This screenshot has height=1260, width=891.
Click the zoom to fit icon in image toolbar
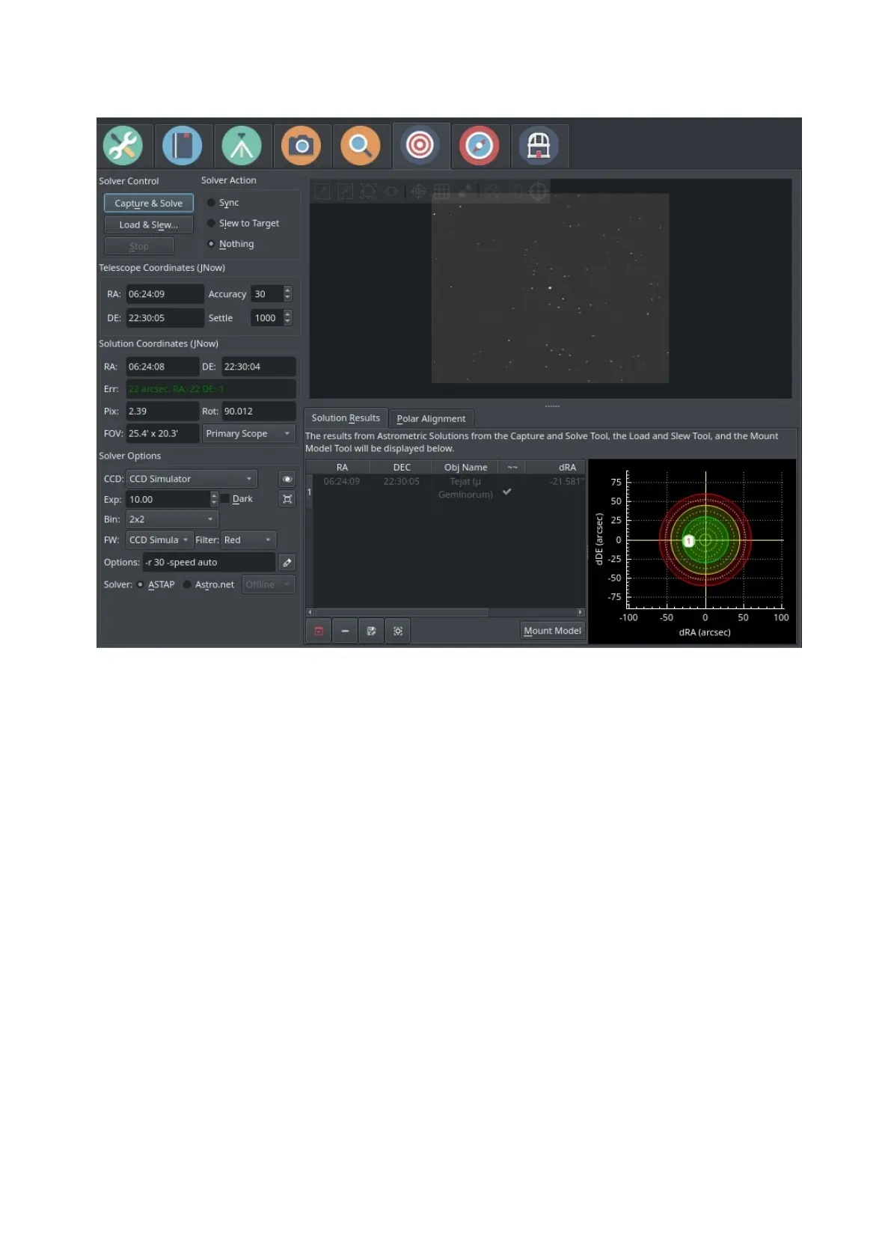point(368,192)
